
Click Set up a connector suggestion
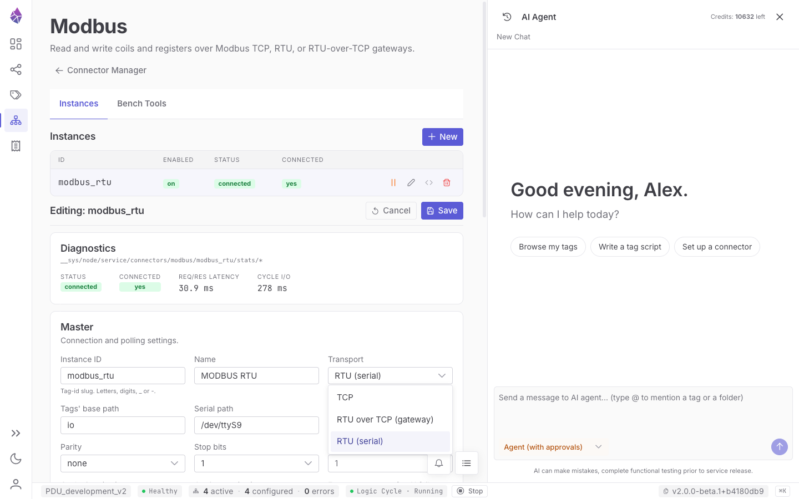point(717,247)
